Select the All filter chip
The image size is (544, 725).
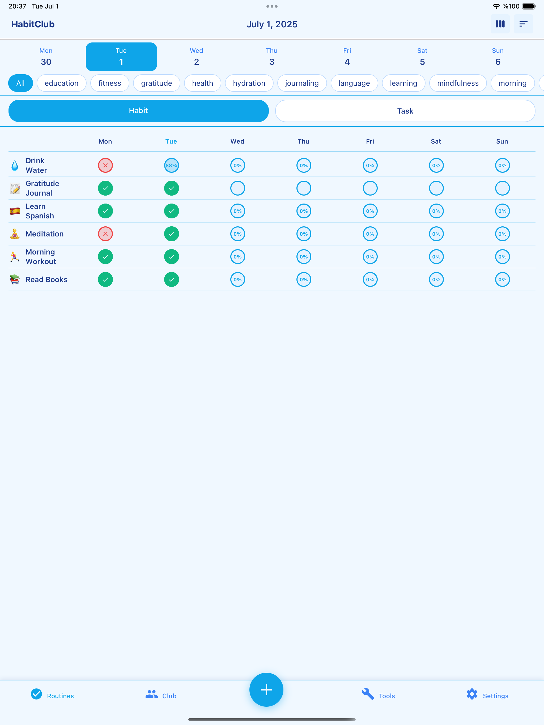(x=20, y=83)
